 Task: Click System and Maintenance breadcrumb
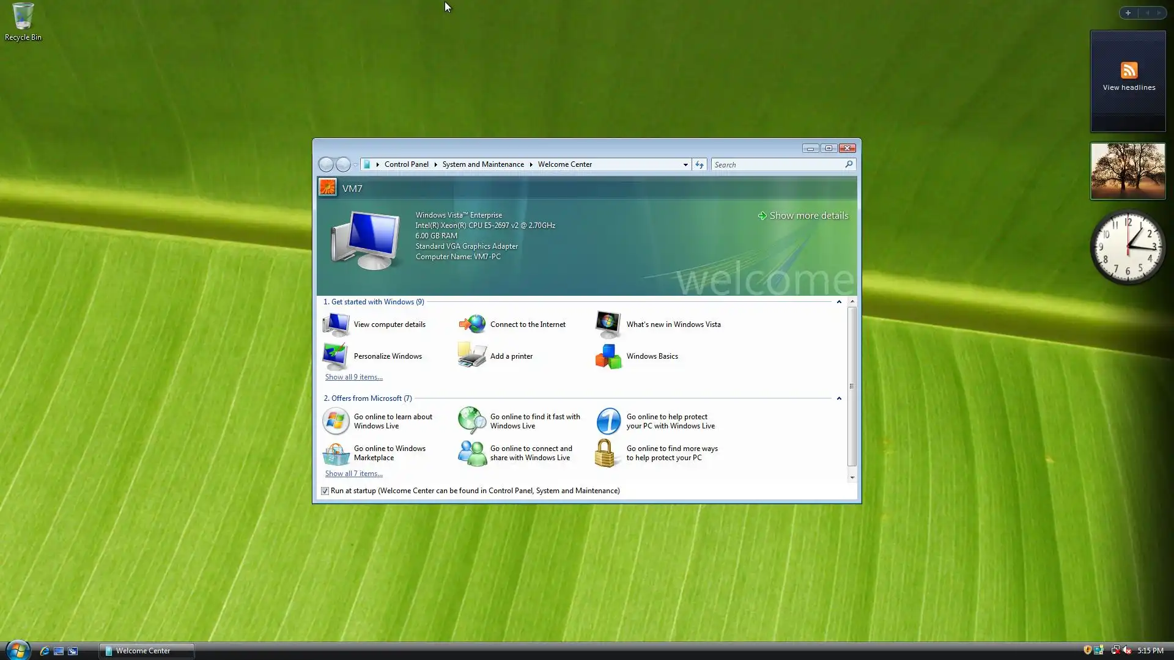(483, 164)
